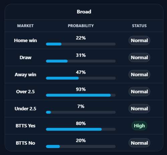
Task: Click the MARKET column header
Action: 25,26
